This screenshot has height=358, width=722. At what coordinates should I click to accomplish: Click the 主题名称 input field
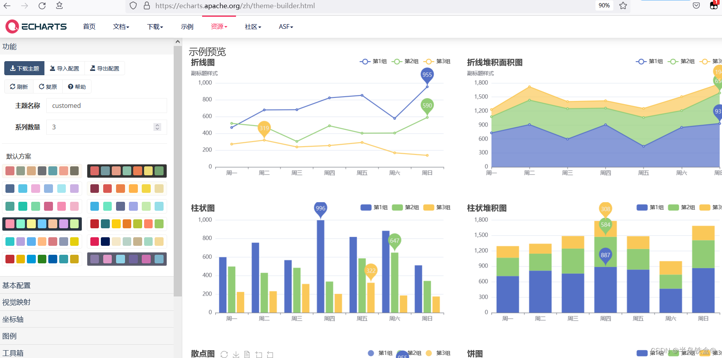(107, 106)
